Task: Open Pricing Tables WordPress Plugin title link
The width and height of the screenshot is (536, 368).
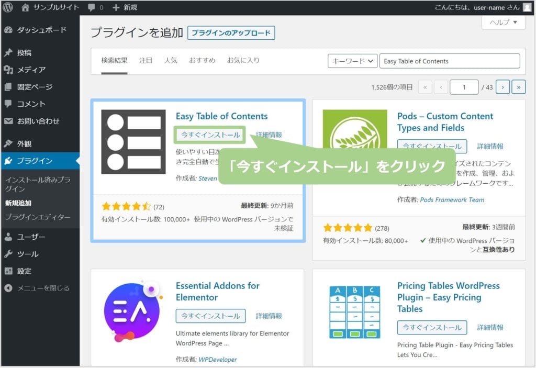Action: coord(448,297)
